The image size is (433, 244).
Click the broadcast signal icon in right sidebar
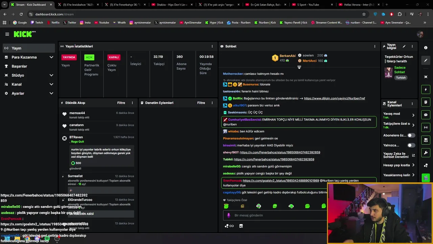[426, 127]
